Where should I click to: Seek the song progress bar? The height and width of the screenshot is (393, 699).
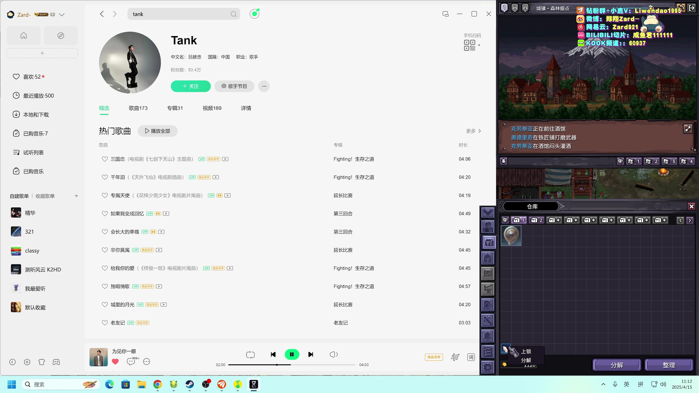[x=292, y=365]
